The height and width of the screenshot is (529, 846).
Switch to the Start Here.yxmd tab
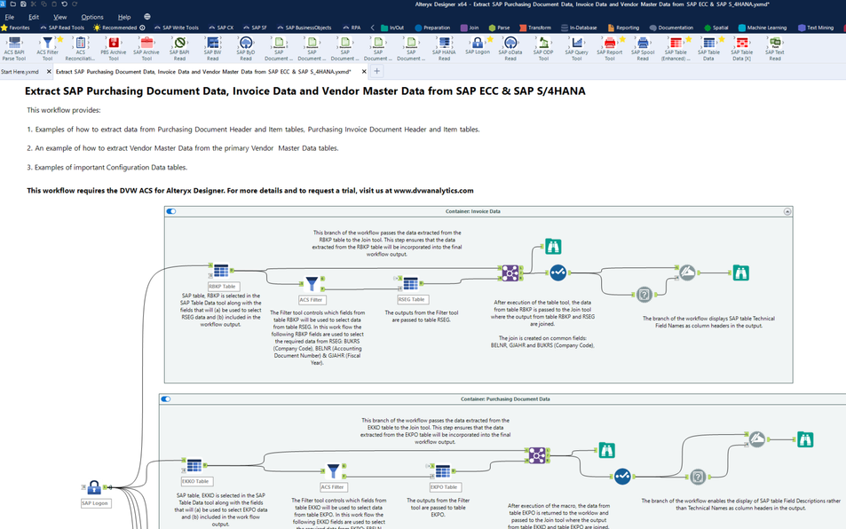tap(20, 72)
